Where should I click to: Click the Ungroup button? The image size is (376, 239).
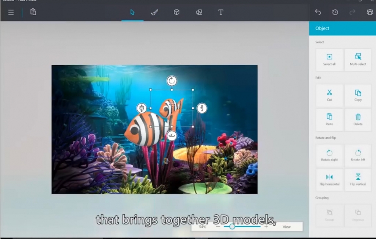pos(358,215)
